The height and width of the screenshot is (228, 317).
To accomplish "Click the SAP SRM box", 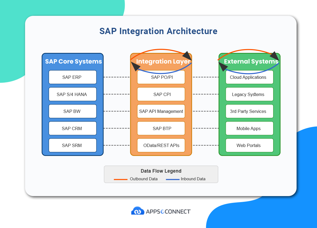I will click(x=73, y=145).
